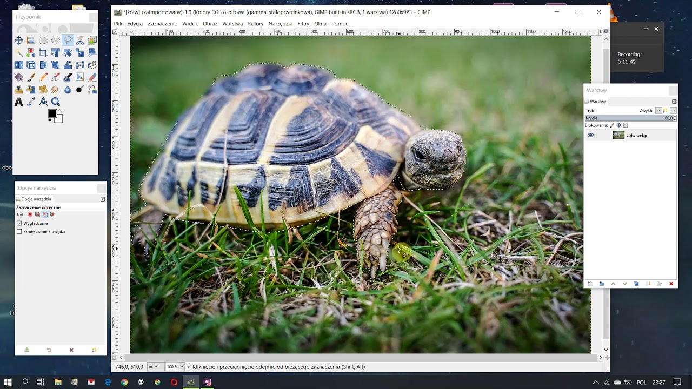
Task: Select the Color Picker eyedropper tool
Action: tap(31, 102)
